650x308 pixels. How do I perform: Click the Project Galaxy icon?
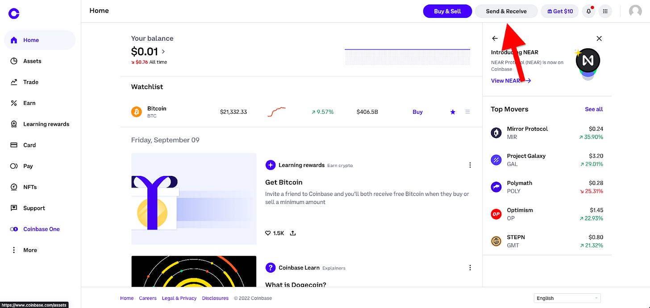pos(496,160)
